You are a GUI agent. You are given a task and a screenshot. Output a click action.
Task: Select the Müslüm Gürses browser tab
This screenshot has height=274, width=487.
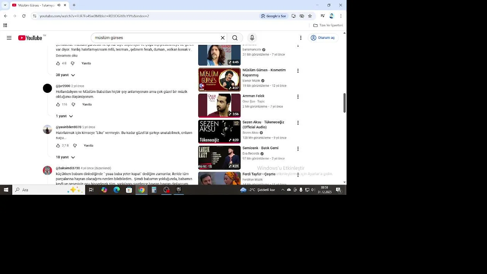[x=36, y=5]
